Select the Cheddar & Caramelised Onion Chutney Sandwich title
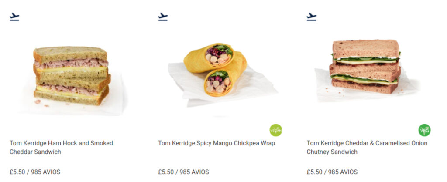 (367, 147)
